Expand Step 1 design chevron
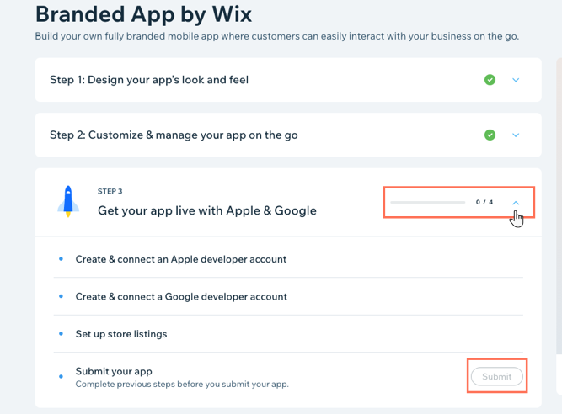 point(516,80)
